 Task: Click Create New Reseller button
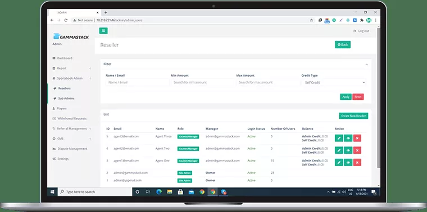[353, 116]
